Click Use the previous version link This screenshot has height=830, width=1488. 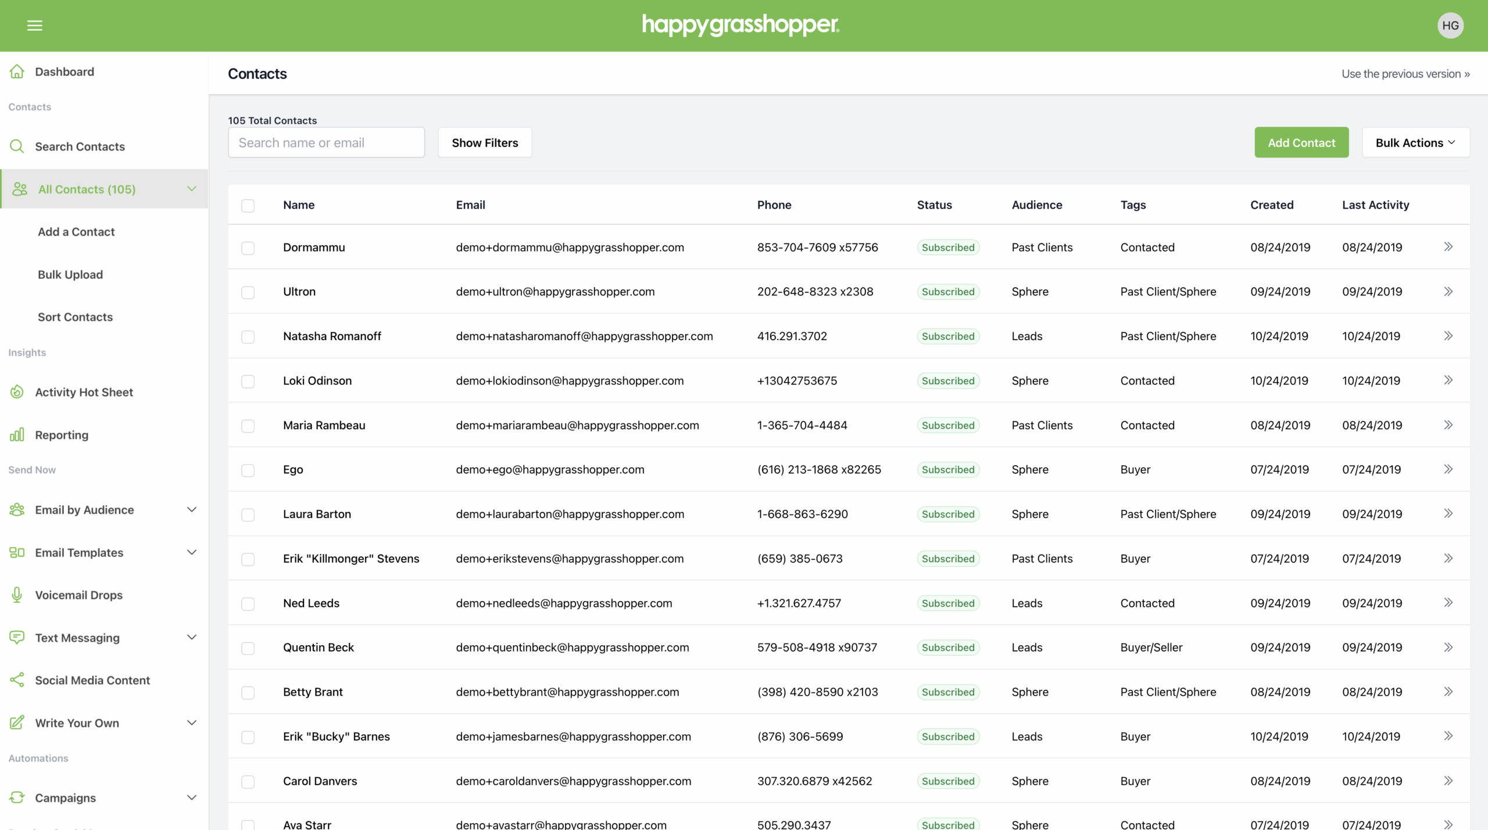[x=1405, y=74]
